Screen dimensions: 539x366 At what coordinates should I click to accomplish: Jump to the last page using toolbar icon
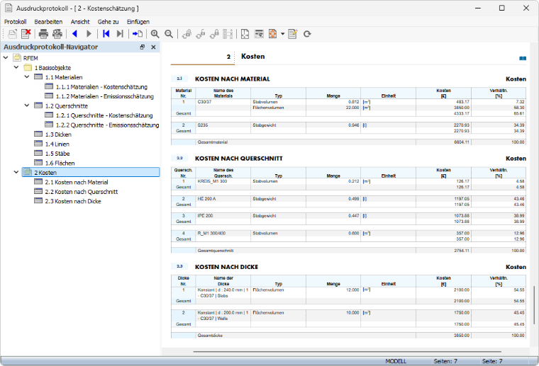(120, 33)
